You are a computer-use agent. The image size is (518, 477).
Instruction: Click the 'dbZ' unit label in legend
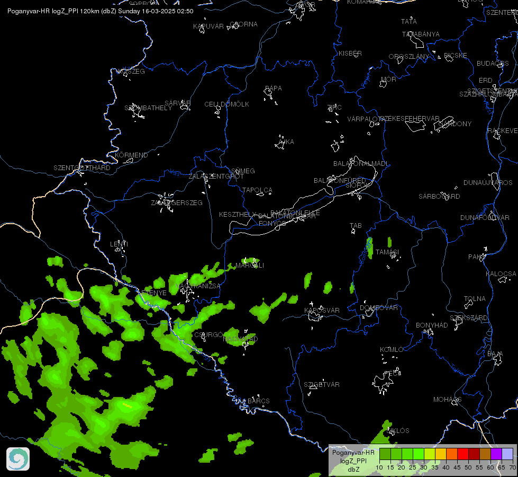point(353,470)
